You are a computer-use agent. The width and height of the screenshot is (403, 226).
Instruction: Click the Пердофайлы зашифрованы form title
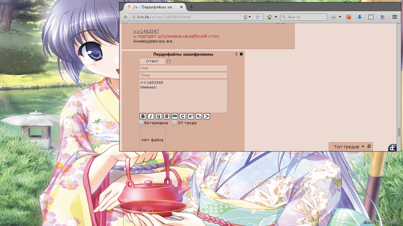click(183, 54)
